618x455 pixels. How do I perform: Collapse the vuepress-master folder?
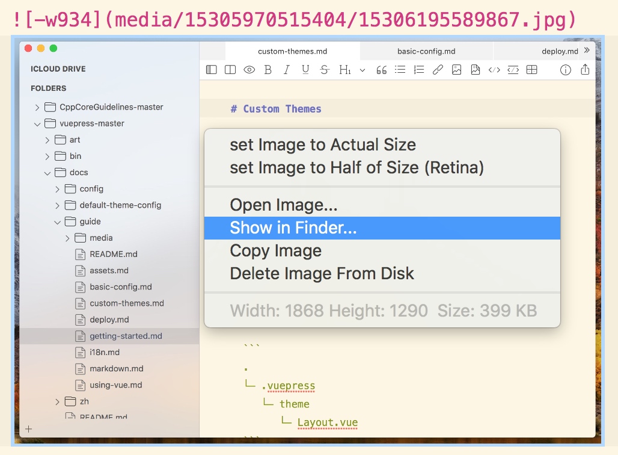pyautogui.click(x=37, y=124)
